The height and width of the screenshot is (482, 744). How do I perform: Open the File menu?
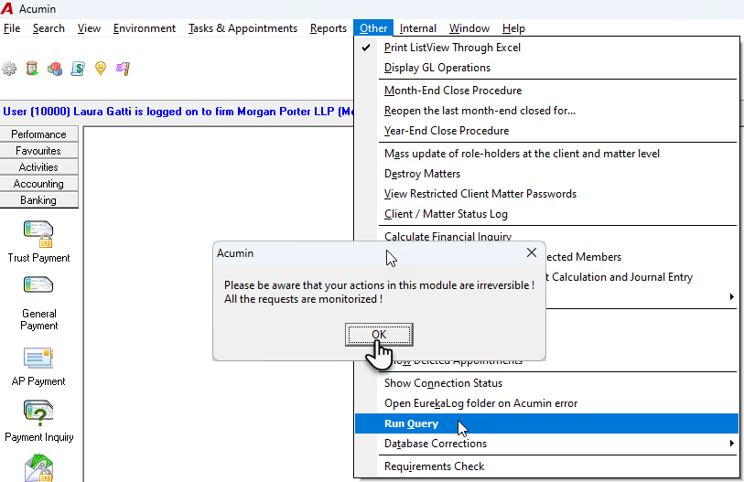pyautogui.click(x=12, y=28)
